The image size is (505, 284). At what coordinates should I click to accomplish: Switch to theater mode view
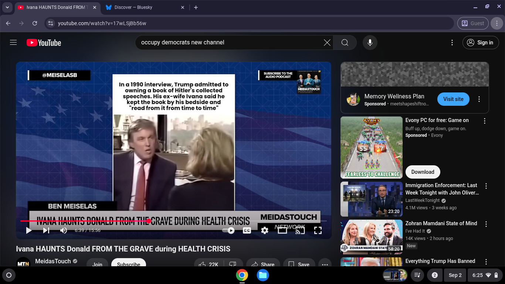coord(282,230)
